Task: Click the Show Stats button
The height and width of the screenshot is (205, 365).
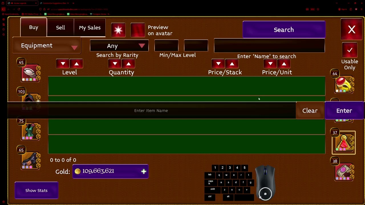Action: [x=36, y=190]
